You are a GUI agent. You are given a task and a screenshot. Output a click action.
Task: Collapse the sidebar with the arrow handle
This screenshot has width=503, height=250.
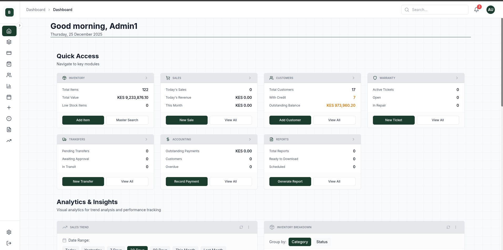20,25
